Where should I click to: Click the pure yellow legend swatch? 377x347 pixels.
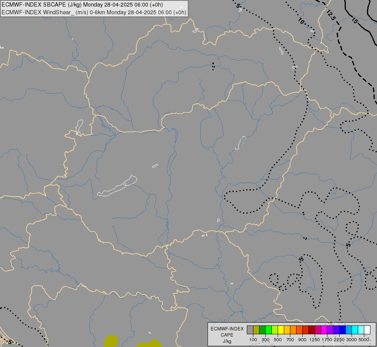coord(281,330)
